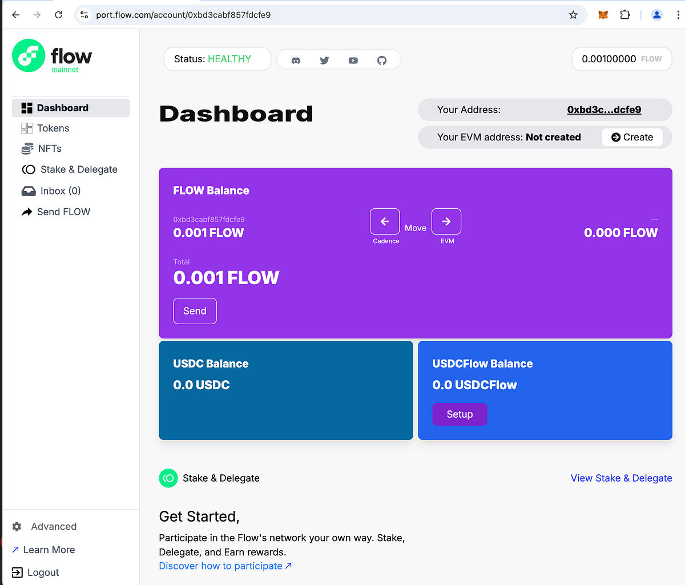The width and height of the screenshot is (685, 585).
Task: Open the View Stake & Delegate link
Action: click(621, 478)
